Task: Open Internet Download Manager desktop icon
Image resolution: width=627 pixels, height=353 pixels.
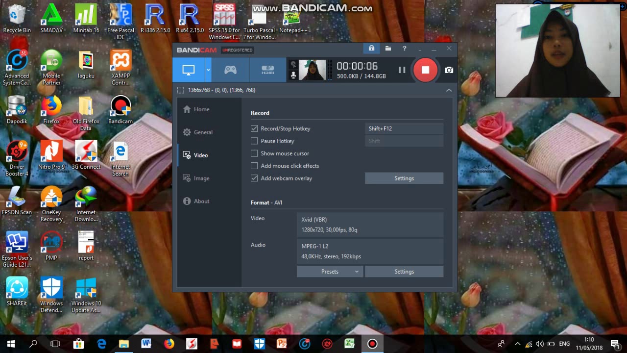Action: (x=86, y=204)
